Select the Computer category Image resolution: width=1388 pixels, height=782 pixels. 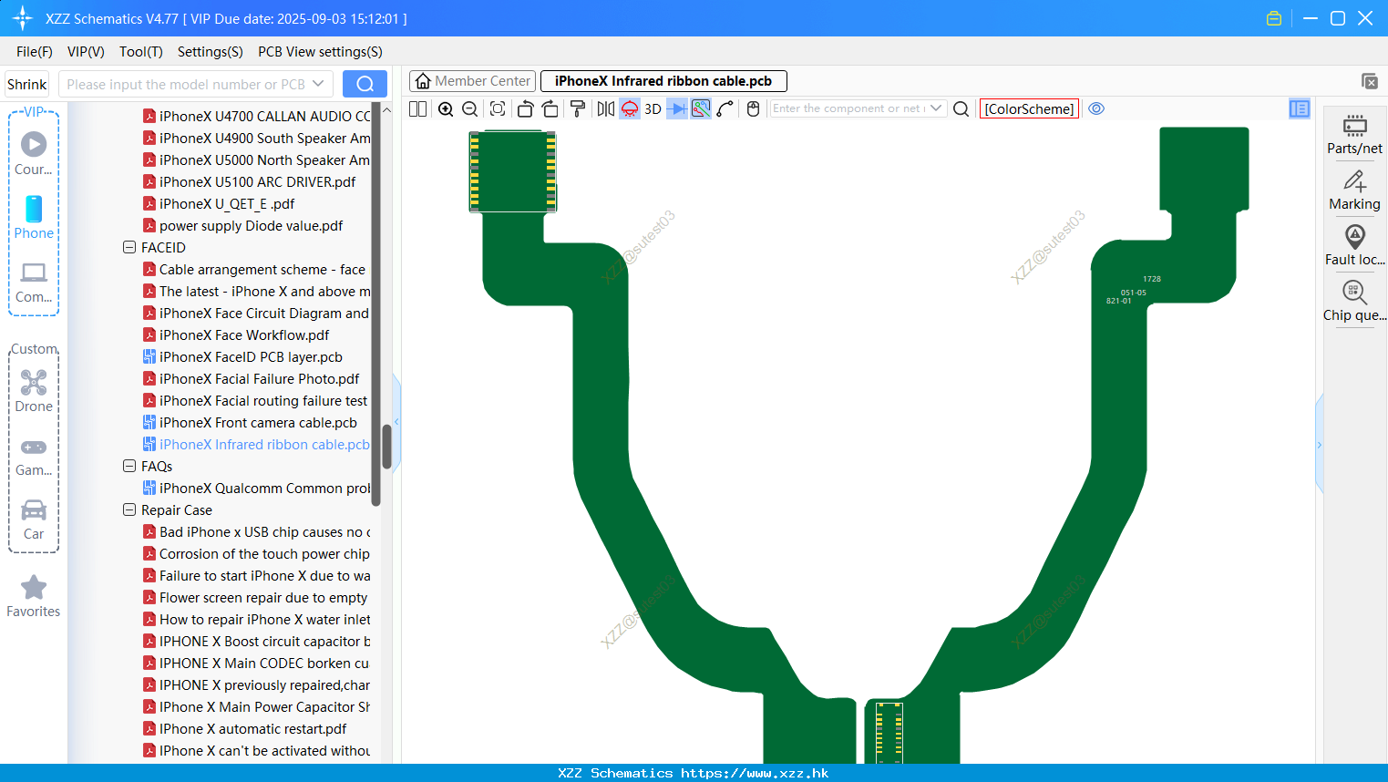[x=34, y=282]
